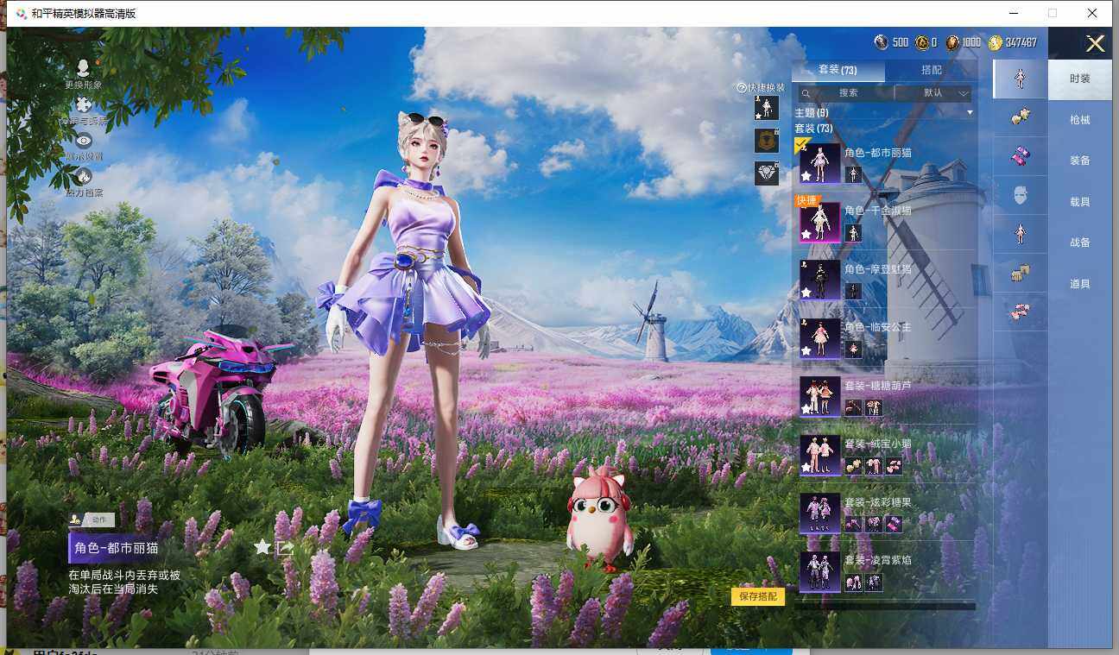This screenshot has height=655, width=1119.
Task: Toggle the 展示设置 eye icon
Action: coord(84,141)
